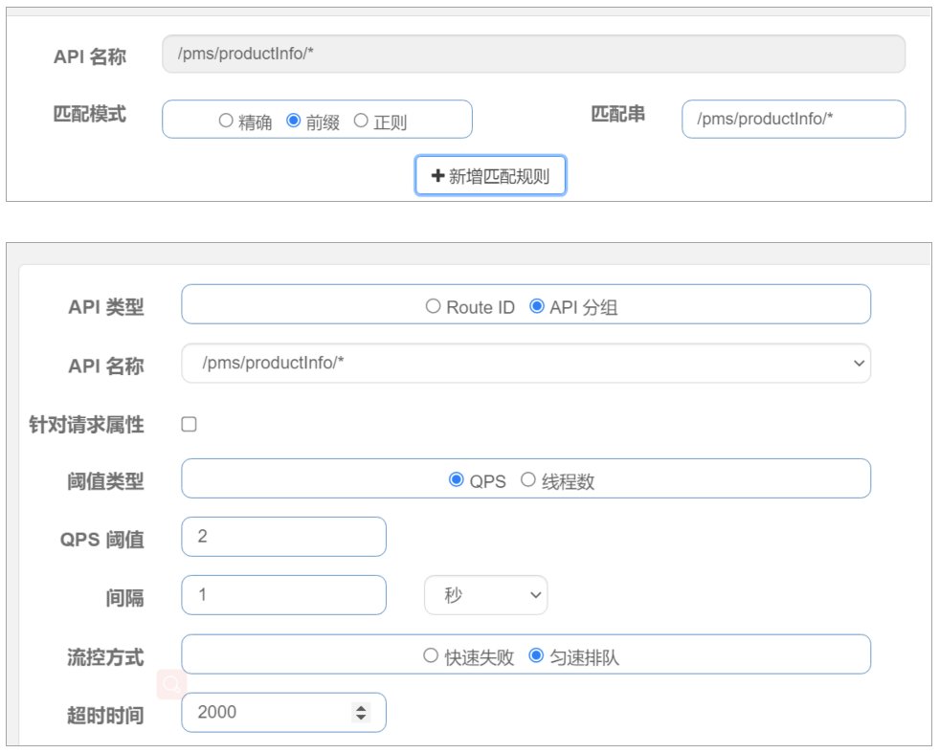
Task: Click the 流控方式 label
Action: (105, 657)
